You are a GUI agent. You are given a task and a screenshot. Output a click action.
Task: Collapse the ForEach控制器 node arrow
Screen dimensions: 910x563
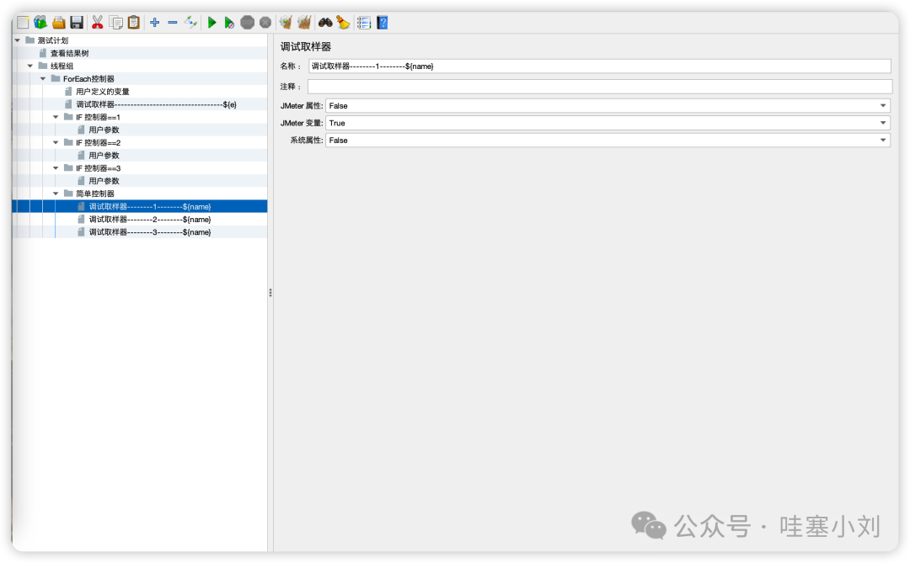tap(43, 79)
